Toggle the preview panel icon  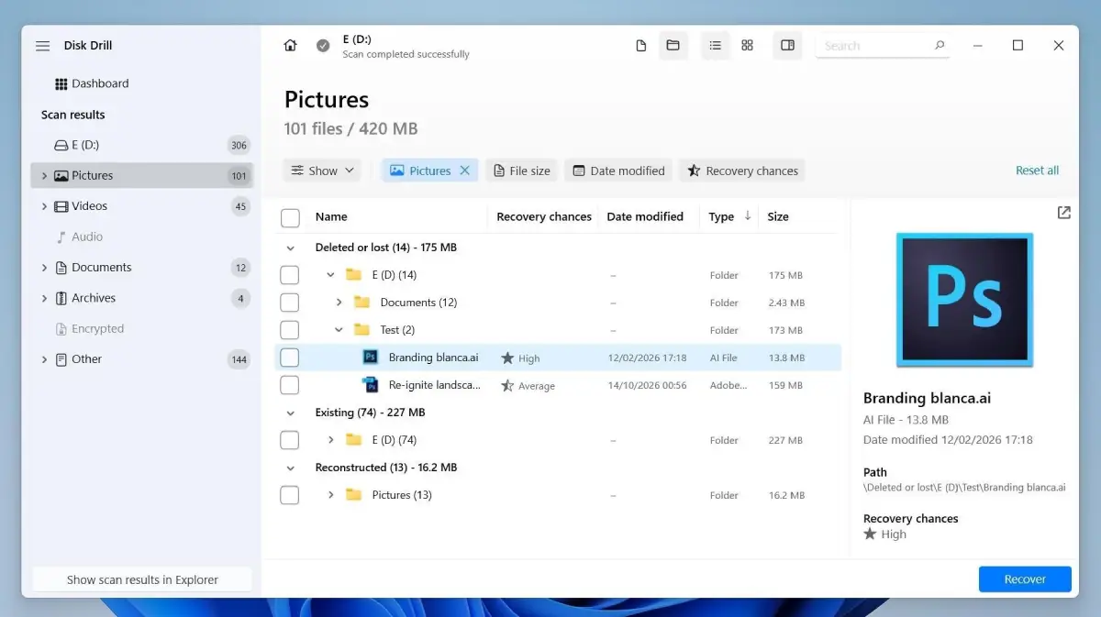tap(787, 46)
